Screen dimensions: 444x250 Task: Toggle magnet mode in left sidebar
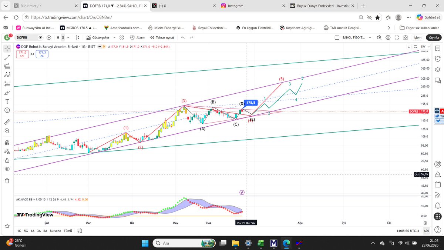point(7,142)
